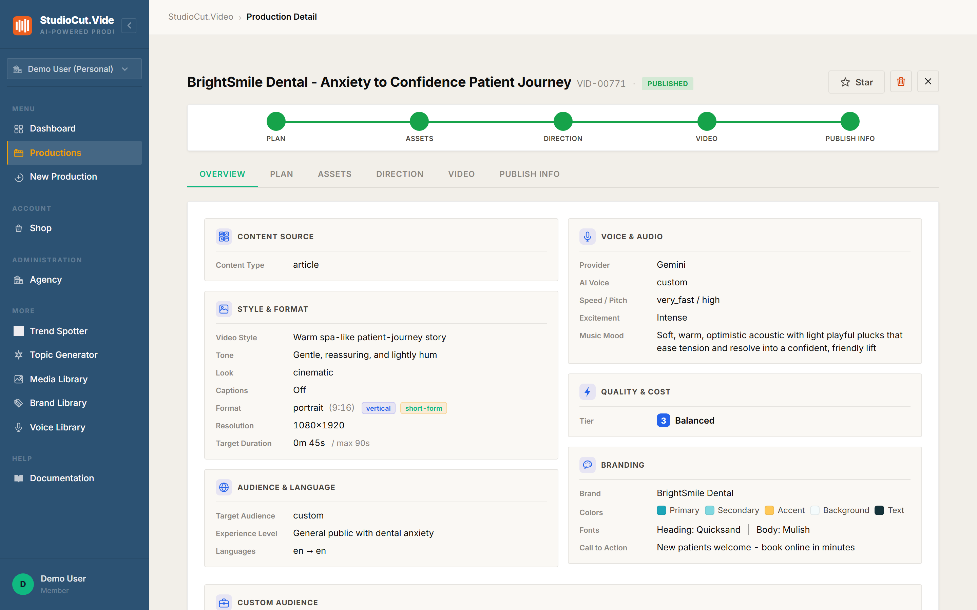The image size is (977, 610).
Task: Switch to the DIRECTION tab
Action: tap(400, 174)
